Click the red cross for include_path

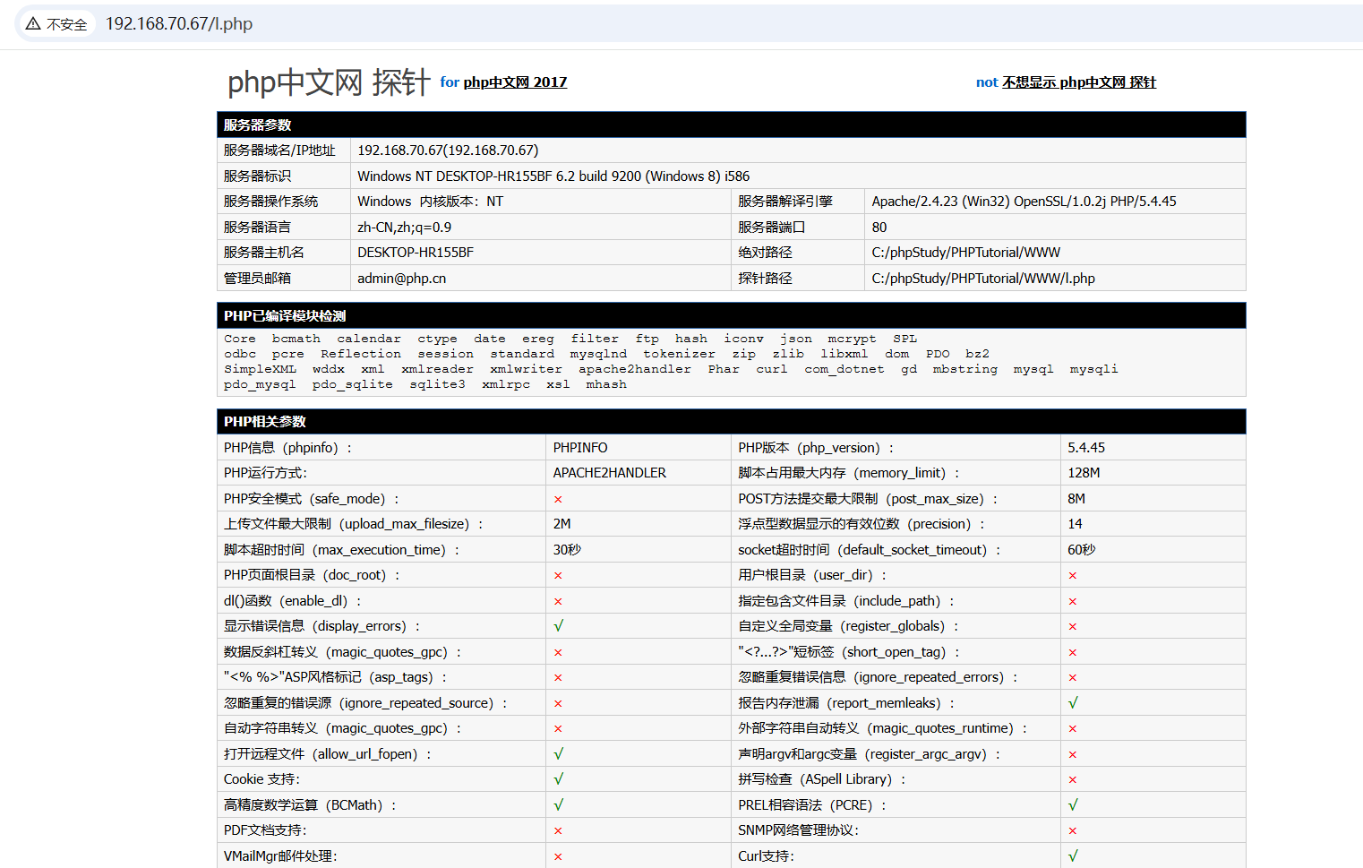coord(1073,602)
